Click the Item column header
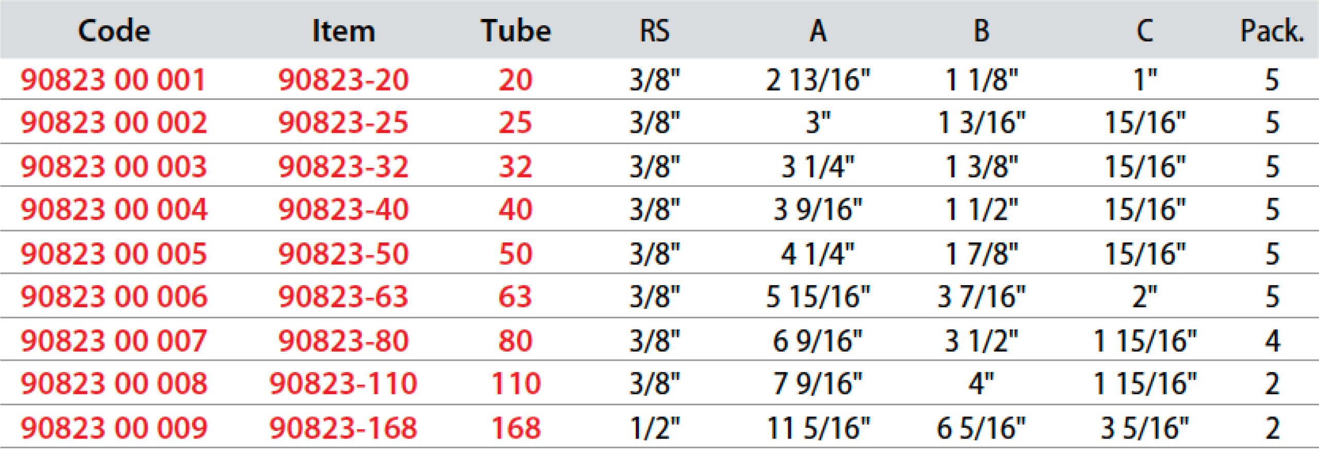1319x453 pixels. (x=344, y=31)
